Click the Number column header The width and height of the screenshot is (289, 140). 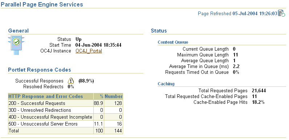[x=114, y=97]
